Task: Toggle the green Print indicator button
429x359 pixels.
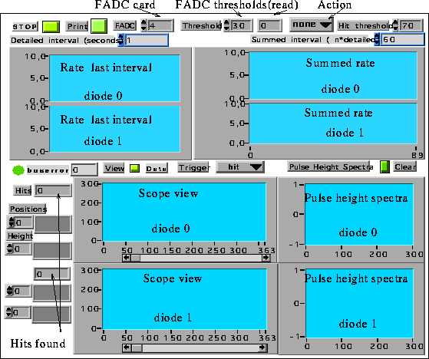Action: click(99, 26)
